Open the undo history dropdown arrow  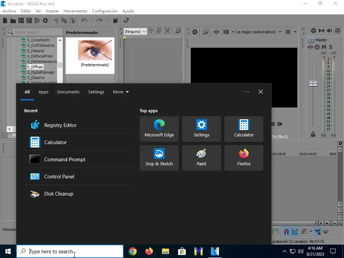[91, 20]
